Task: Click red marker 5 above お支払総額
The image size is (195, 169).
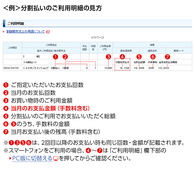Action: pyautogui.click(x=139, y=57)
